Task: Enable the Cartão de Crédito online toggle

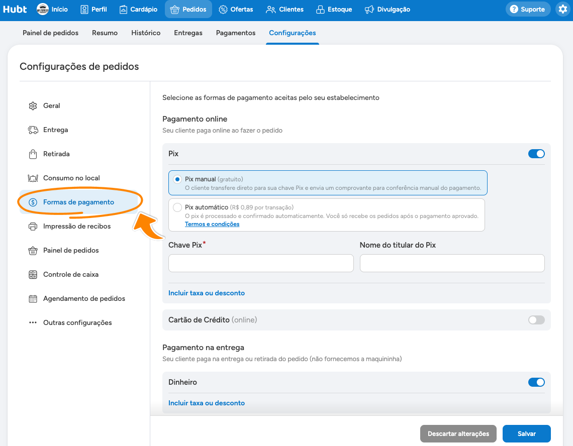Action: point(536,320)
